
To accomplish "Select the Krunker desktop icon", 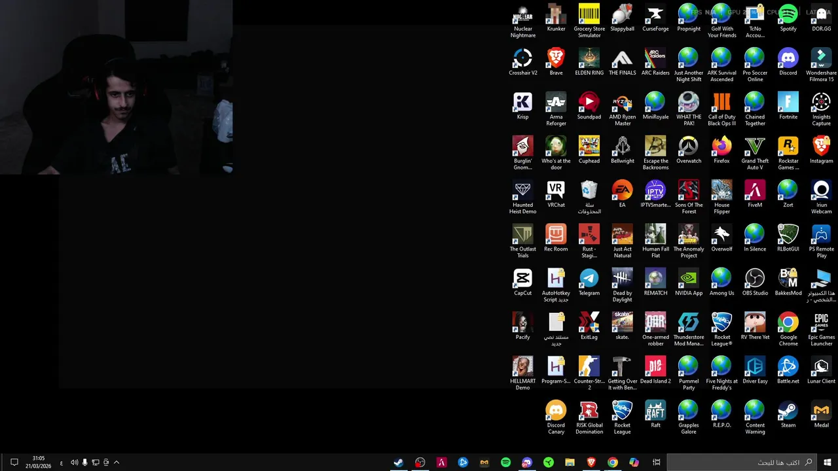I will tap(556, 18).
